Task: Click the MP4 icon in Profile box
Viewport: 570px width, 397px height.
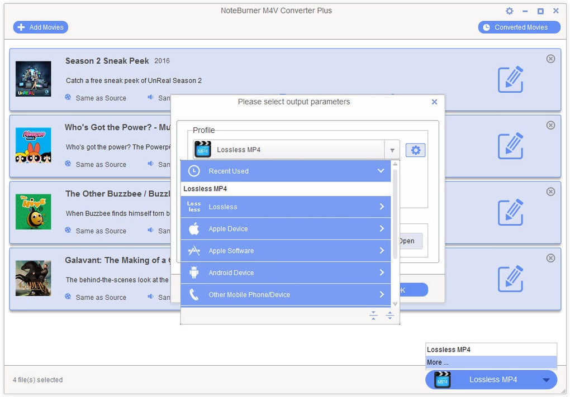Action: [202, 149]
